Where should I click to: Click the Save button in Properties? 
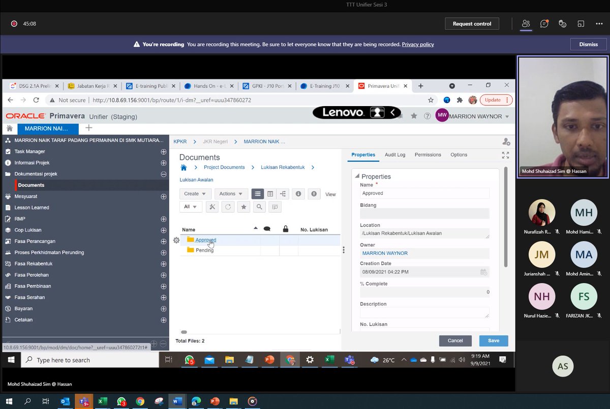point(493,340)
